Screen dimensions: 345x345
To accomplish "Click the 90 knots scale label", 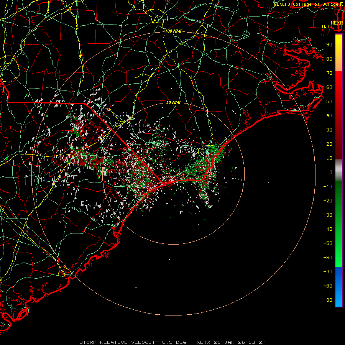I will click(x=329, y=45).
